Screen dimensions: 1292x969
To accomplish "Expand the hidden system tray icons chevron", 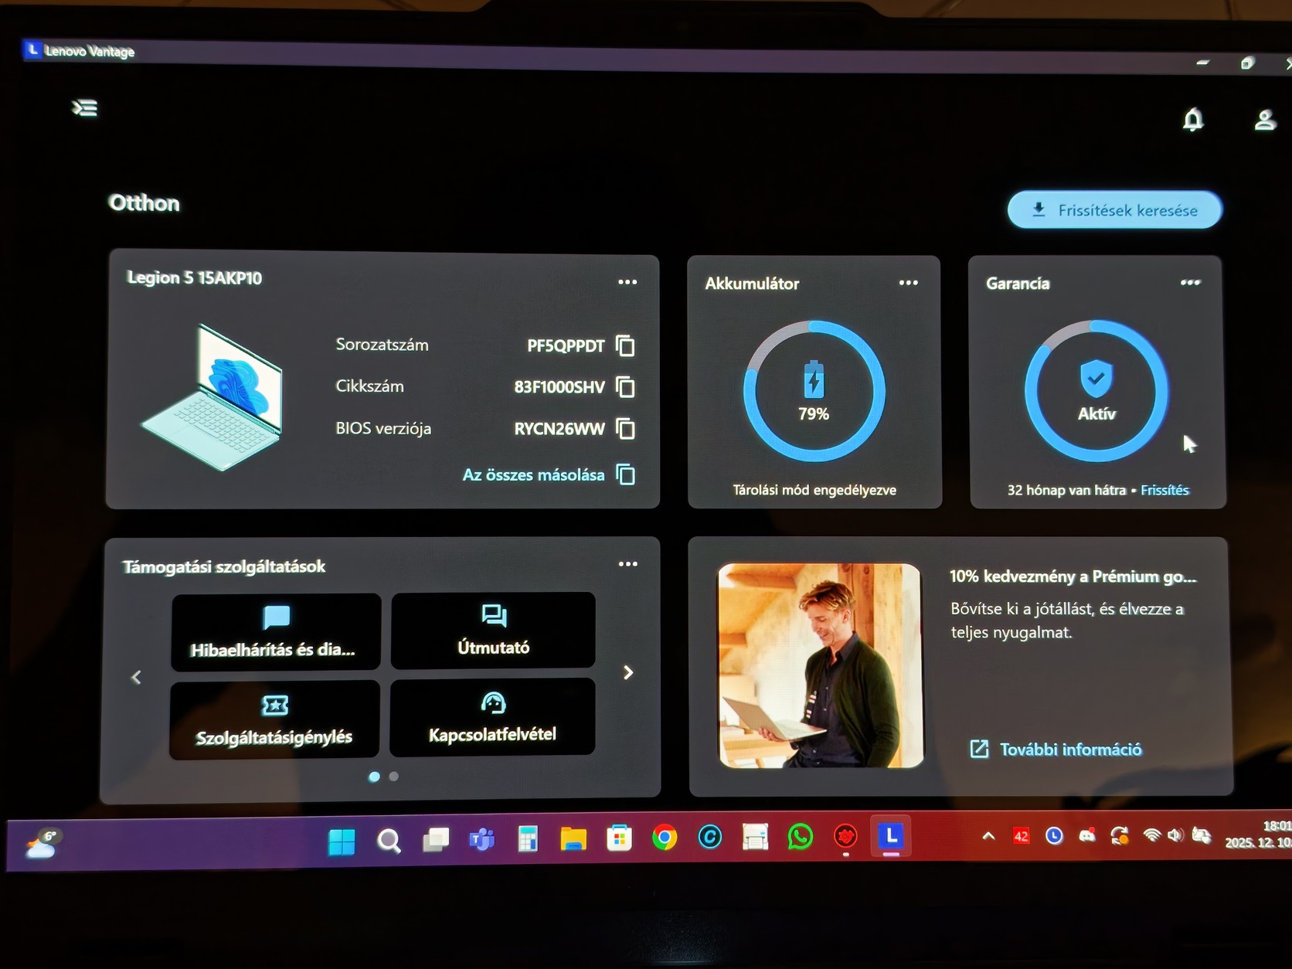I will pyautogui.click(x=988, y=835).
